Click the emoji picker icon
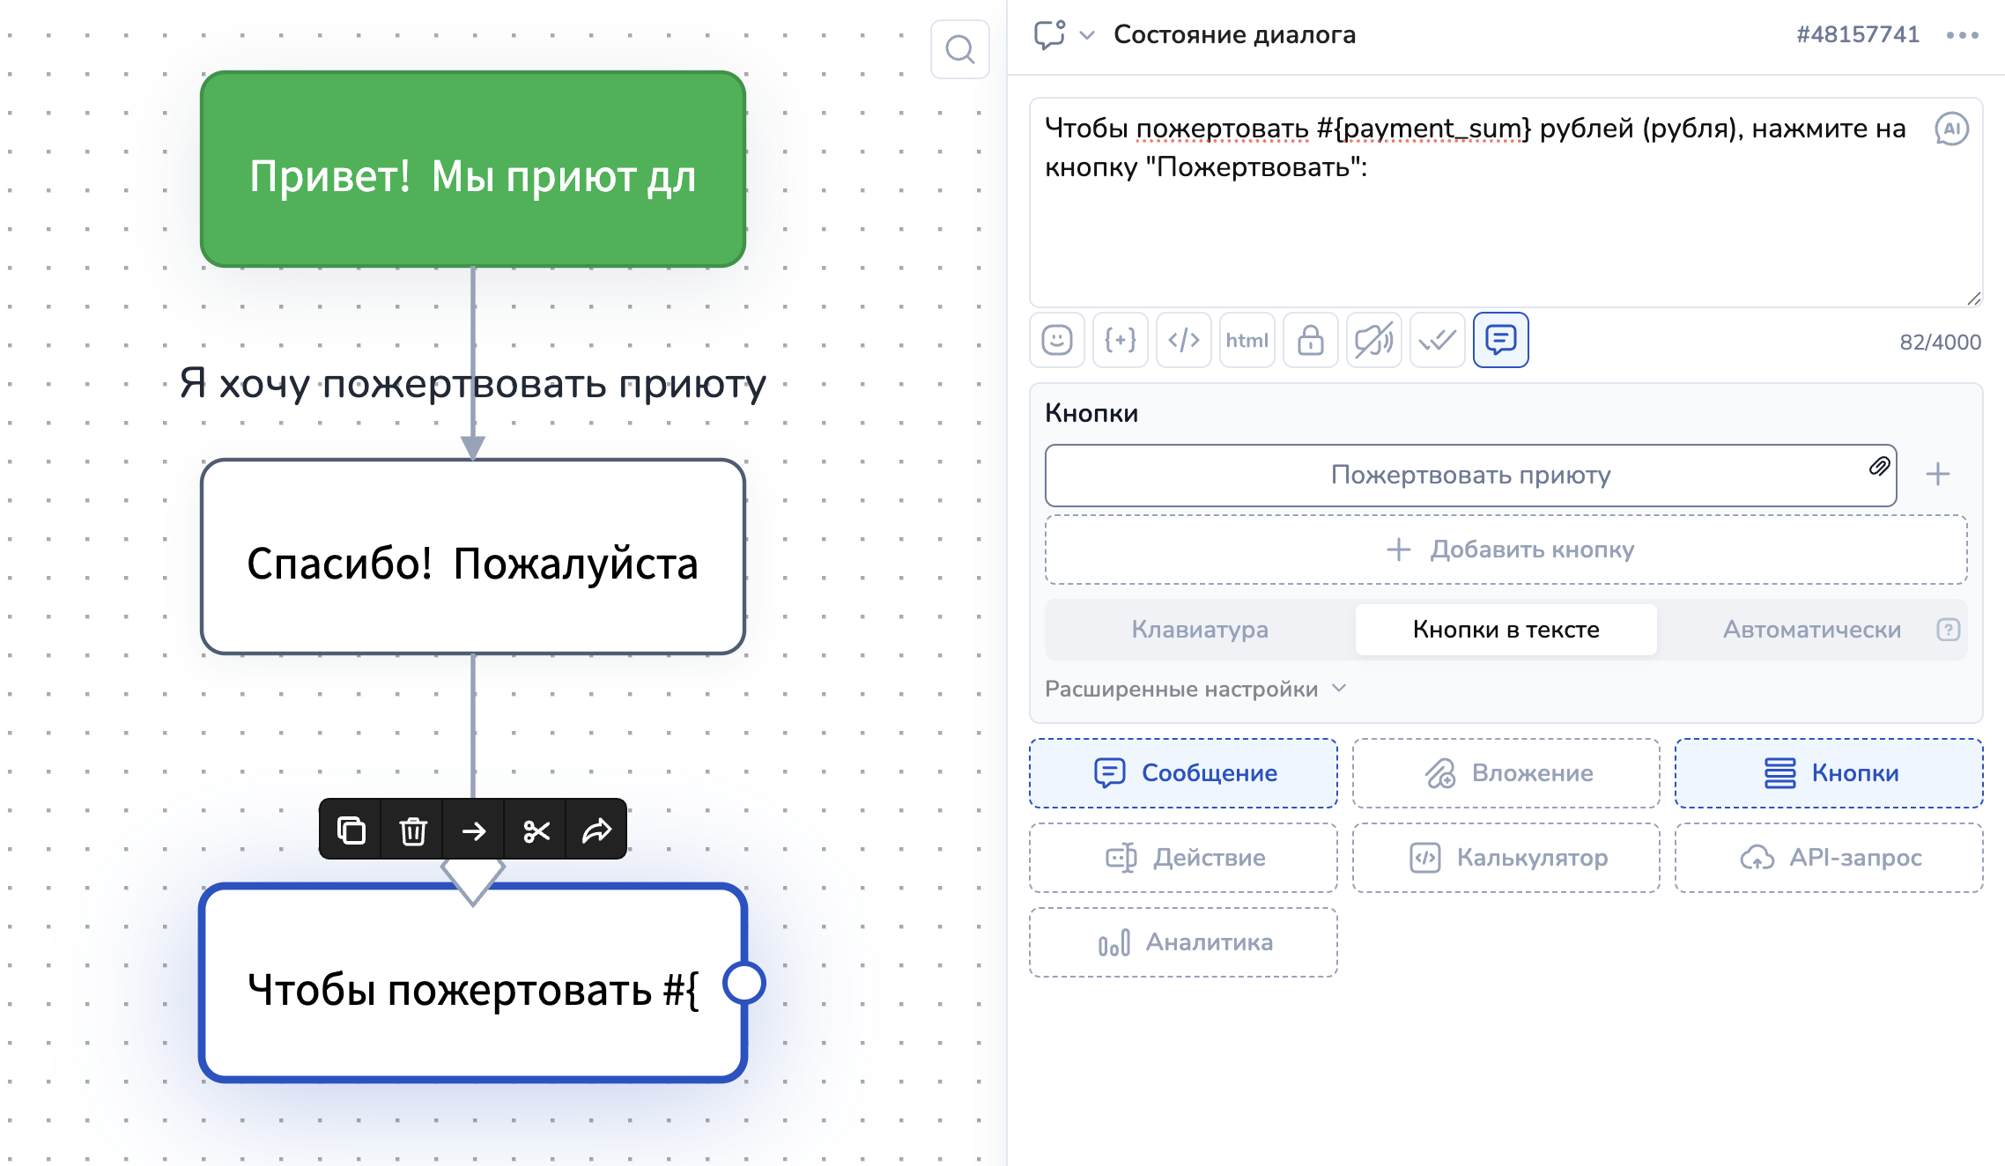This screenshot has height=1166, width=2005. tap(1057, 340)
